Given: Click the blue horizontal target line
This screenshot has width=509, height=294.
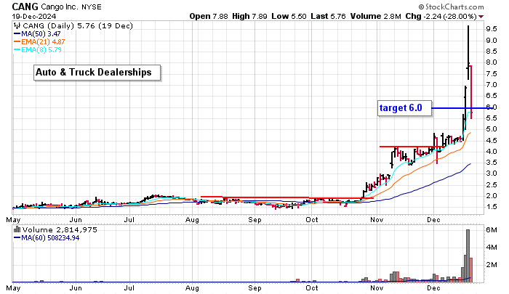Looking at the screenshot, I should click(461, 108).
